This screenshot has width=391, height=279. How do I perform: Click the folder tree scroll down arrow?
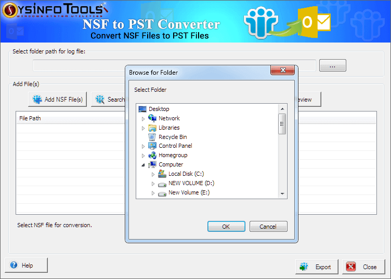point(282,194)
